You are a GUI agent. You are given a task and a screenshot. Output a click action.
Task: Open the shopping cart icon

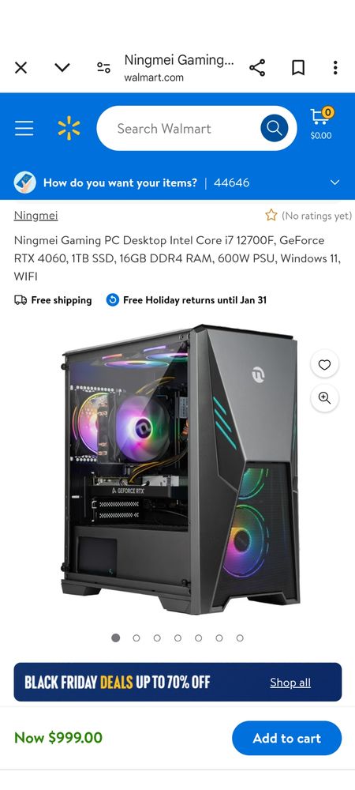click(x=321, y=124)
